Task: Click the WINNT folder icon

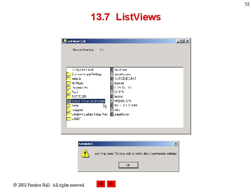Action: (x=69, y=119)
